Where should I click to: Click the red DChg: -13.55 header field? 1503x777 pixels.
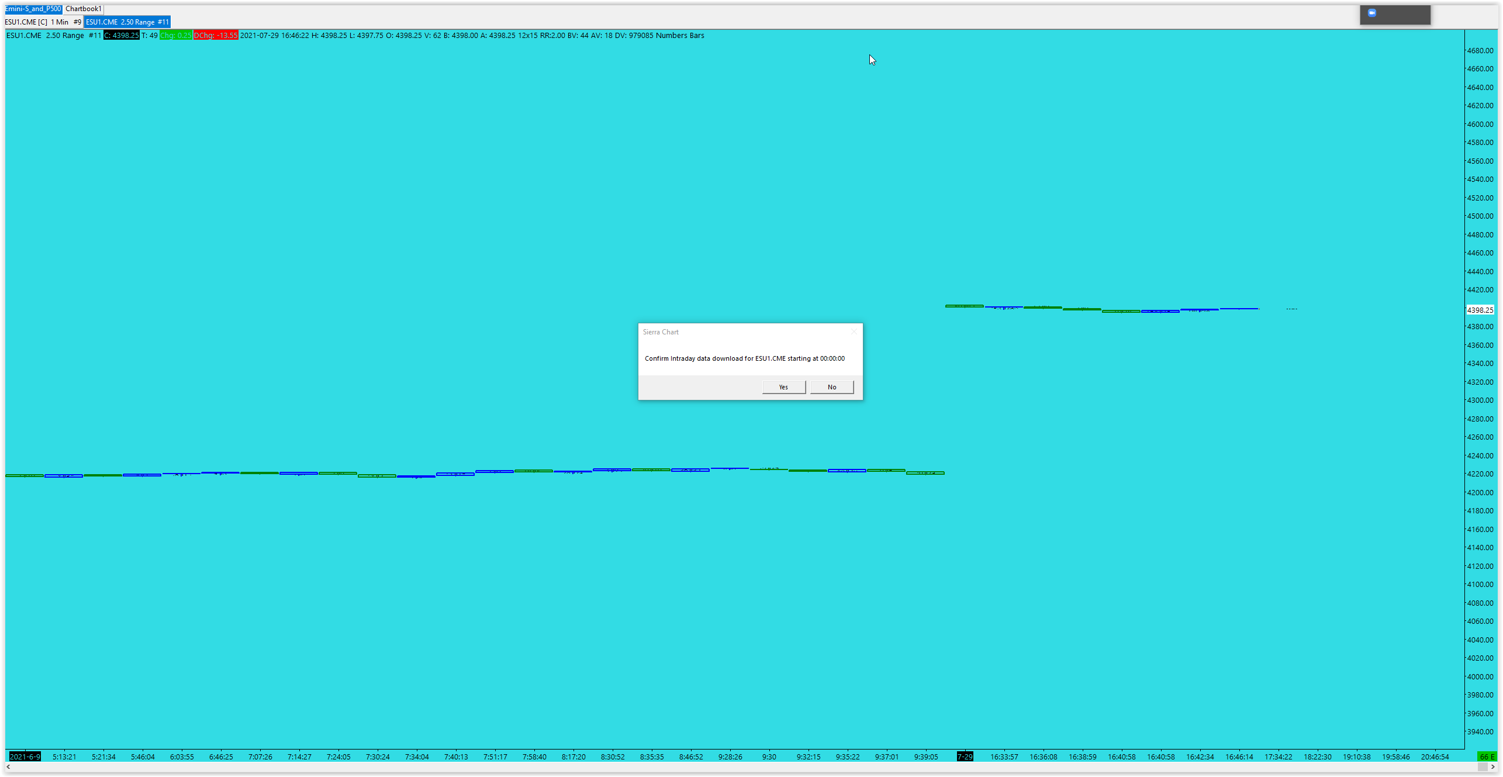[x=216, y=36]
